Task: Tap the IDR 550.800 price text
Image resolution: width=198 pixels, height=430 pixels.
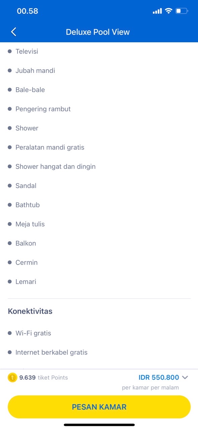Action: (x=159, y=378)
